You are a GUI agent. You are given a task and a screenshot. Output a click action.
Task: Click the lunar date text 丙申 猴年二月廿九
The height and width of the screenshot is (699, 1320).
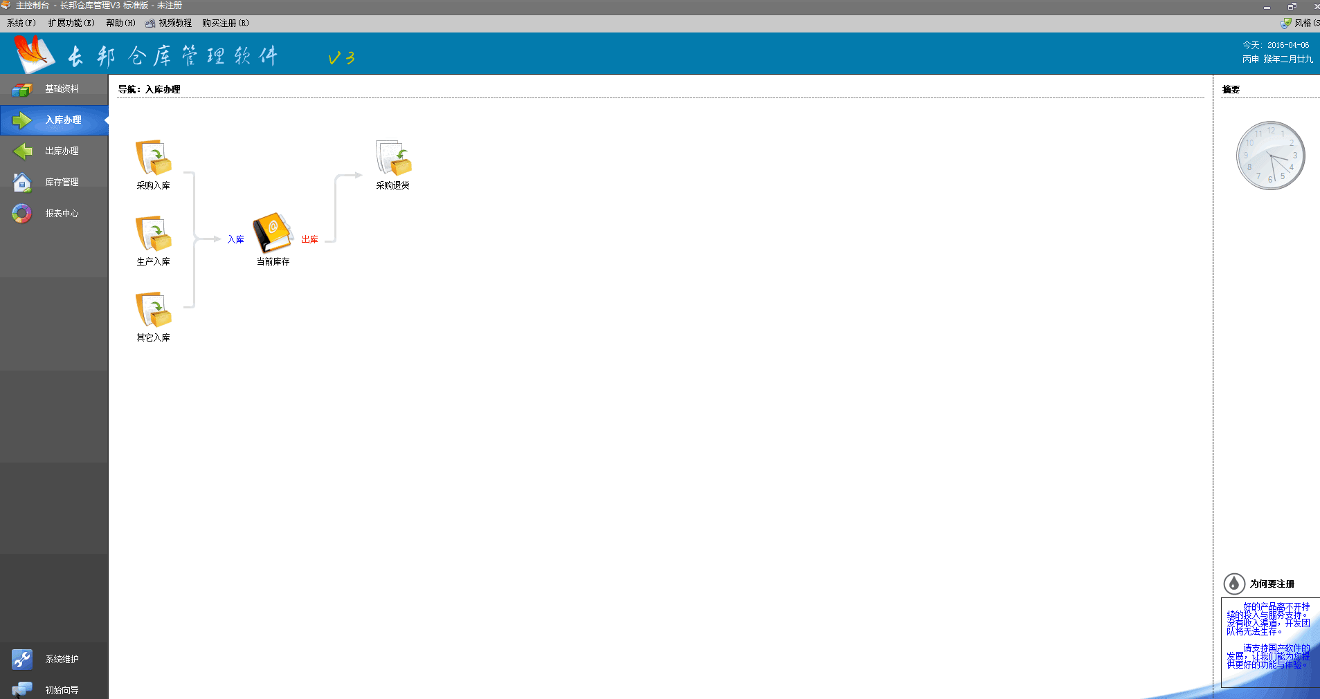tap(1278, 59)
